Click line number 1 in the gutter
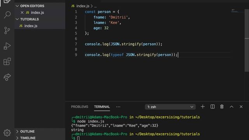 pyautogui.click(x=76, y=12)
